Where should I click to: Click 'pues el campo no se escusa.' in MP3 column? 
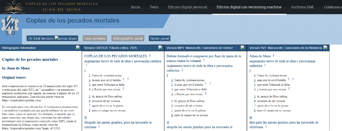pos(191,115)
